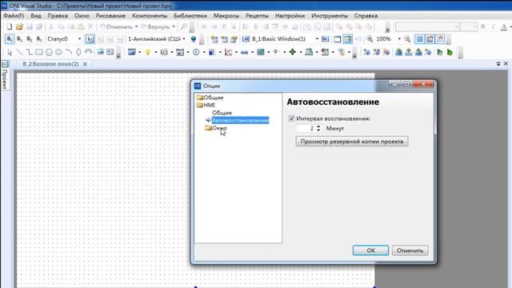Click the second green play simulation icon

(x=450, y=52)
